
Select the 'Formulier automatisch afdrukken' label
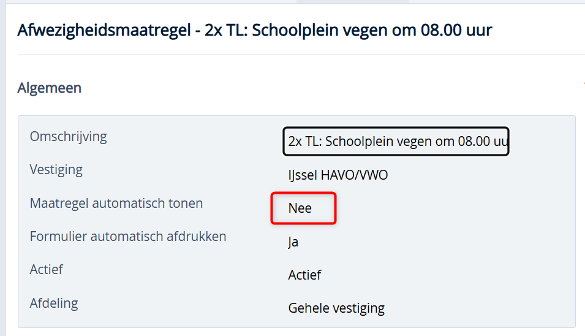pyautogui.click(x=128, y=236)
